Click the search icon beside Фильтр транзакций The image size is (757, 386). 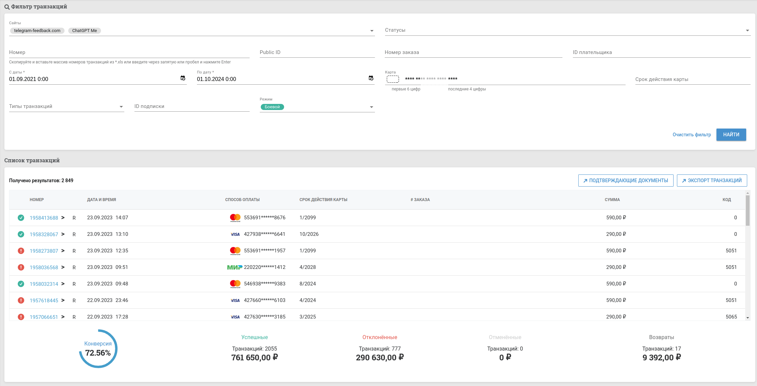(x=7, y=7)
